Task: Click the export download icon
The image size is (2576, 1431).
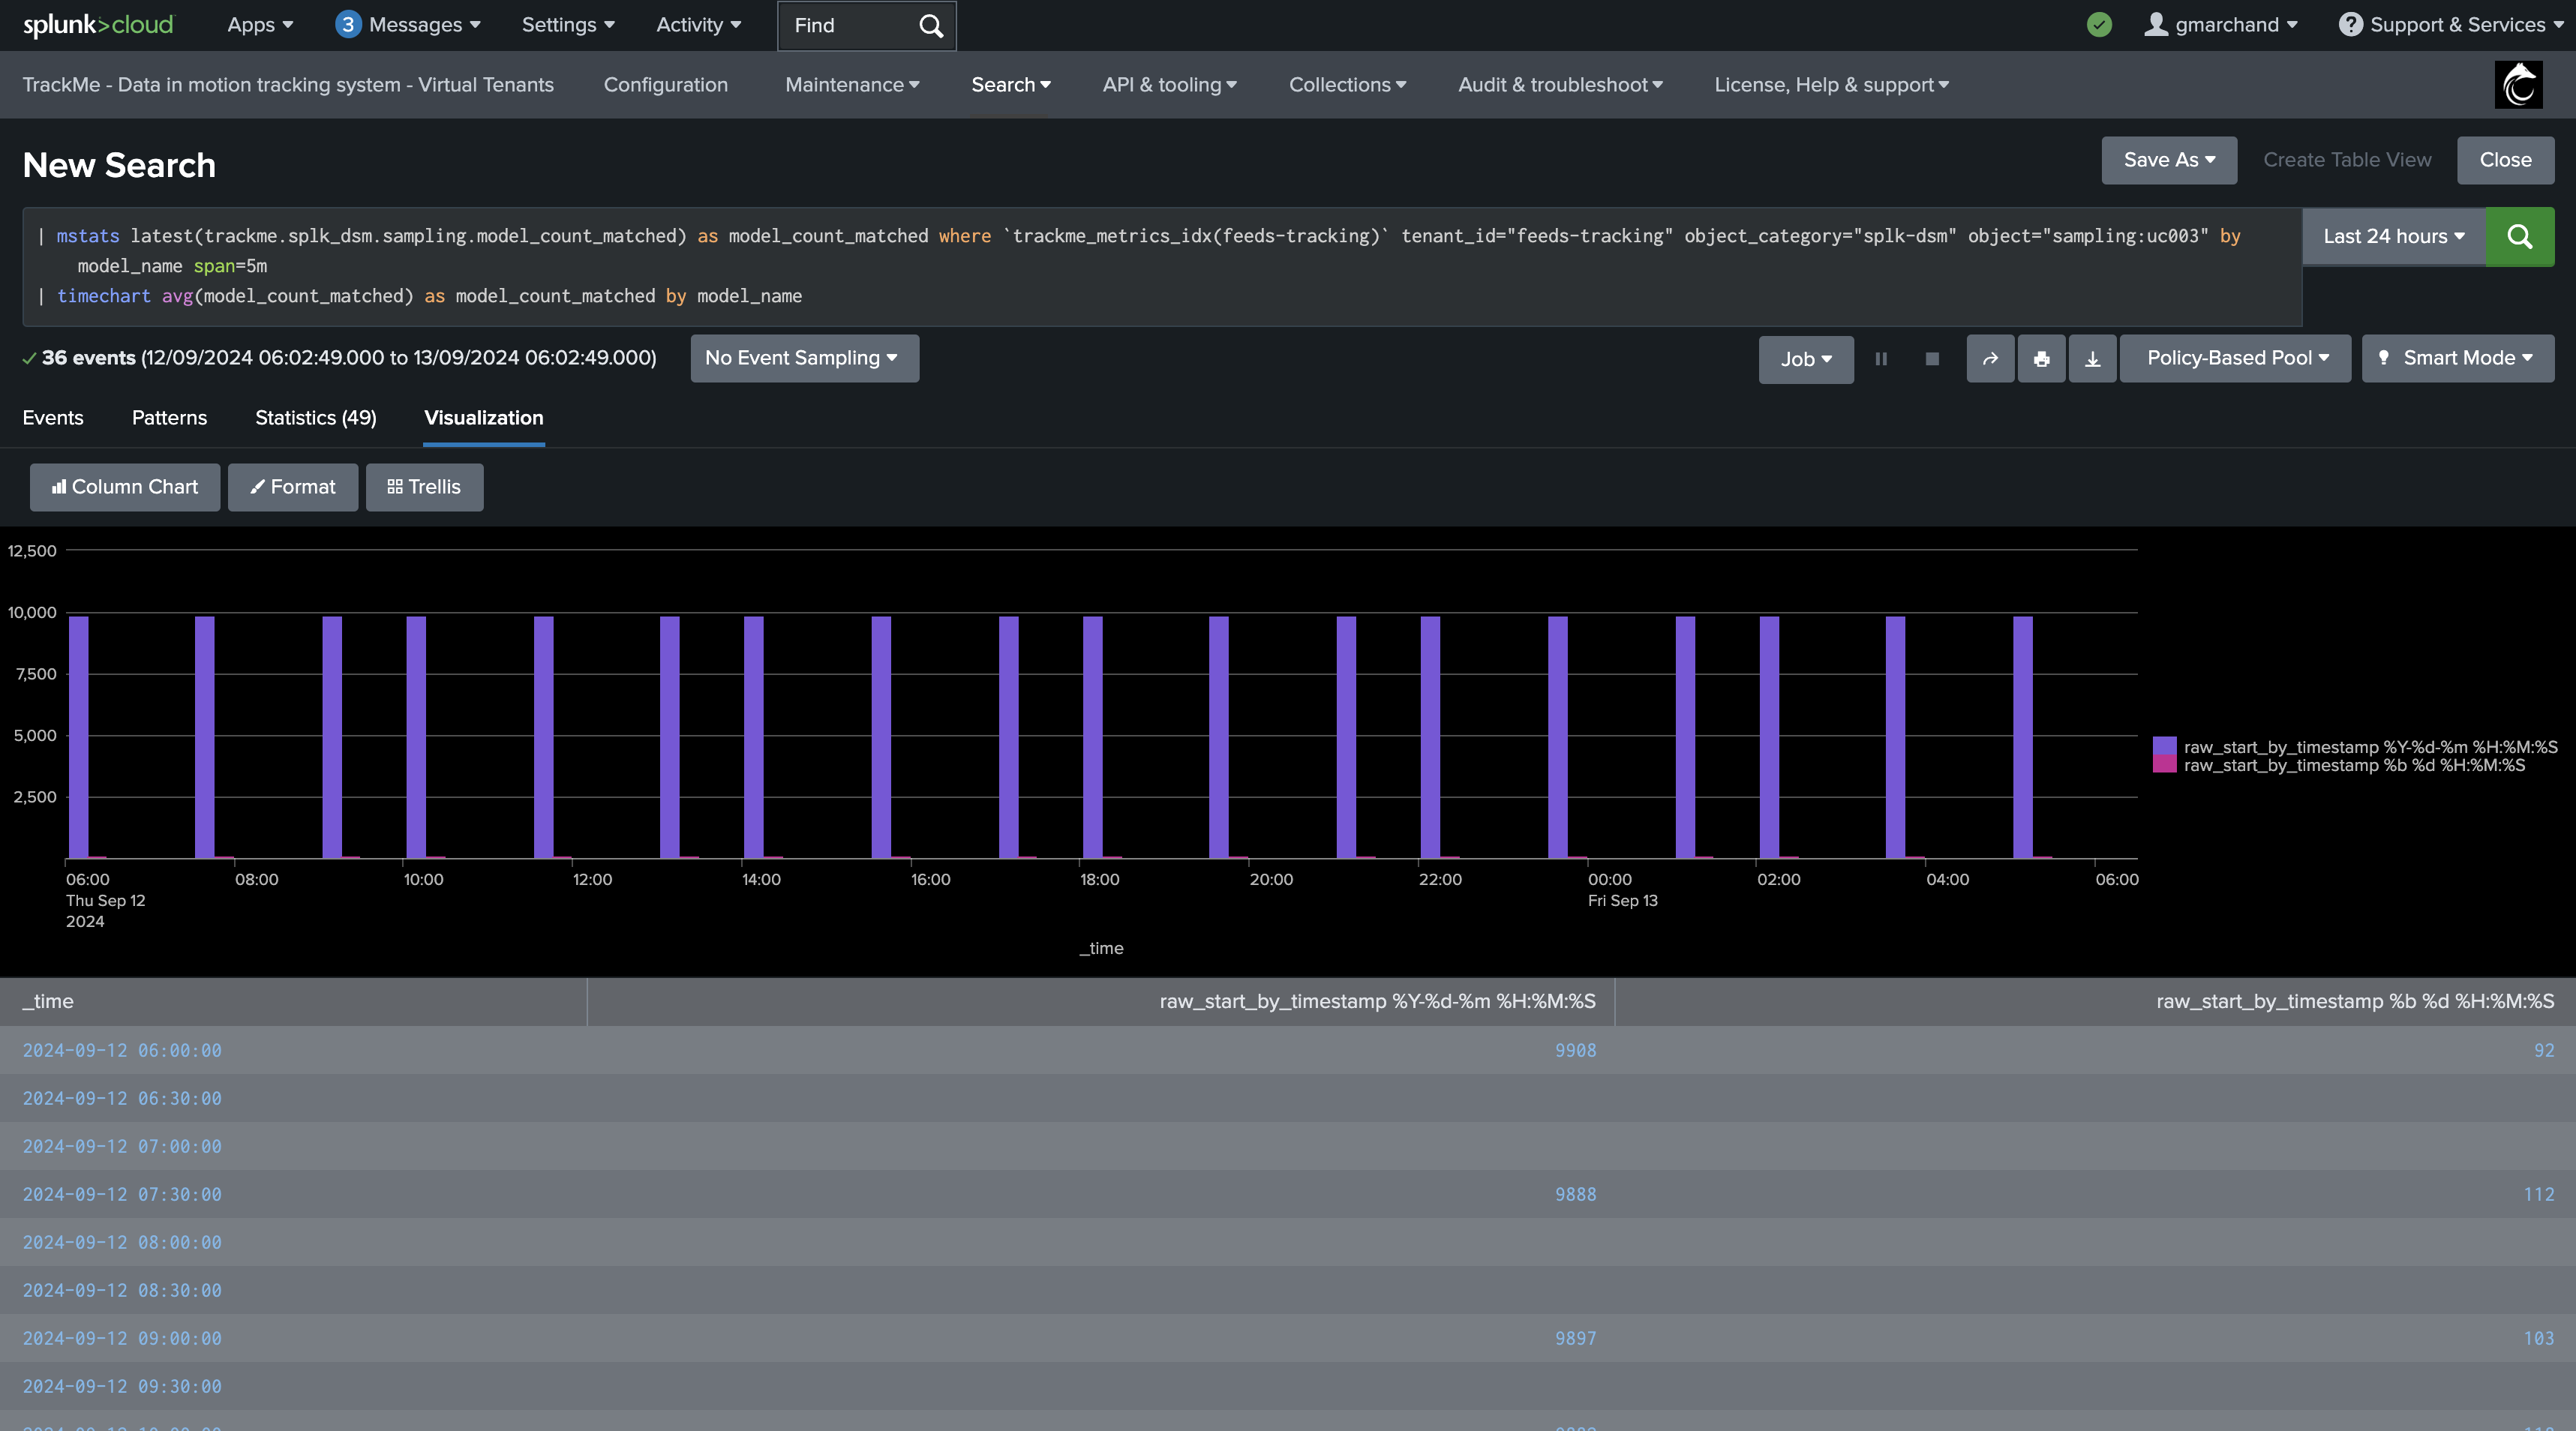Action: point(2092,359)
